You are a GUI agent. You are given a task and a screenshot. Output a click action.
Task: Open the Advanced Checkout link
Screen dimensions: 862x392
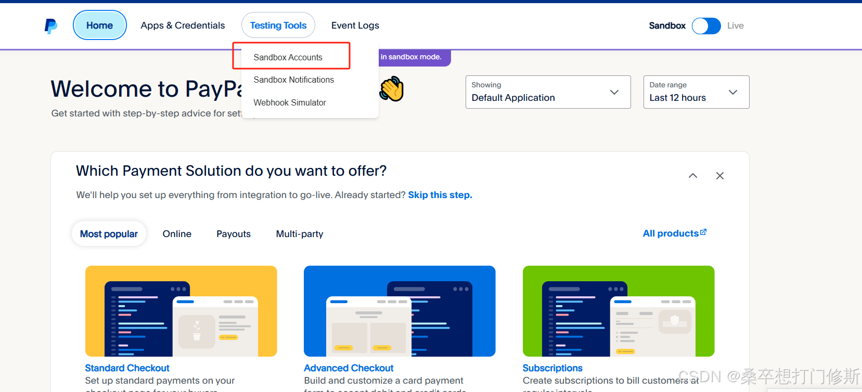[349, 368]
